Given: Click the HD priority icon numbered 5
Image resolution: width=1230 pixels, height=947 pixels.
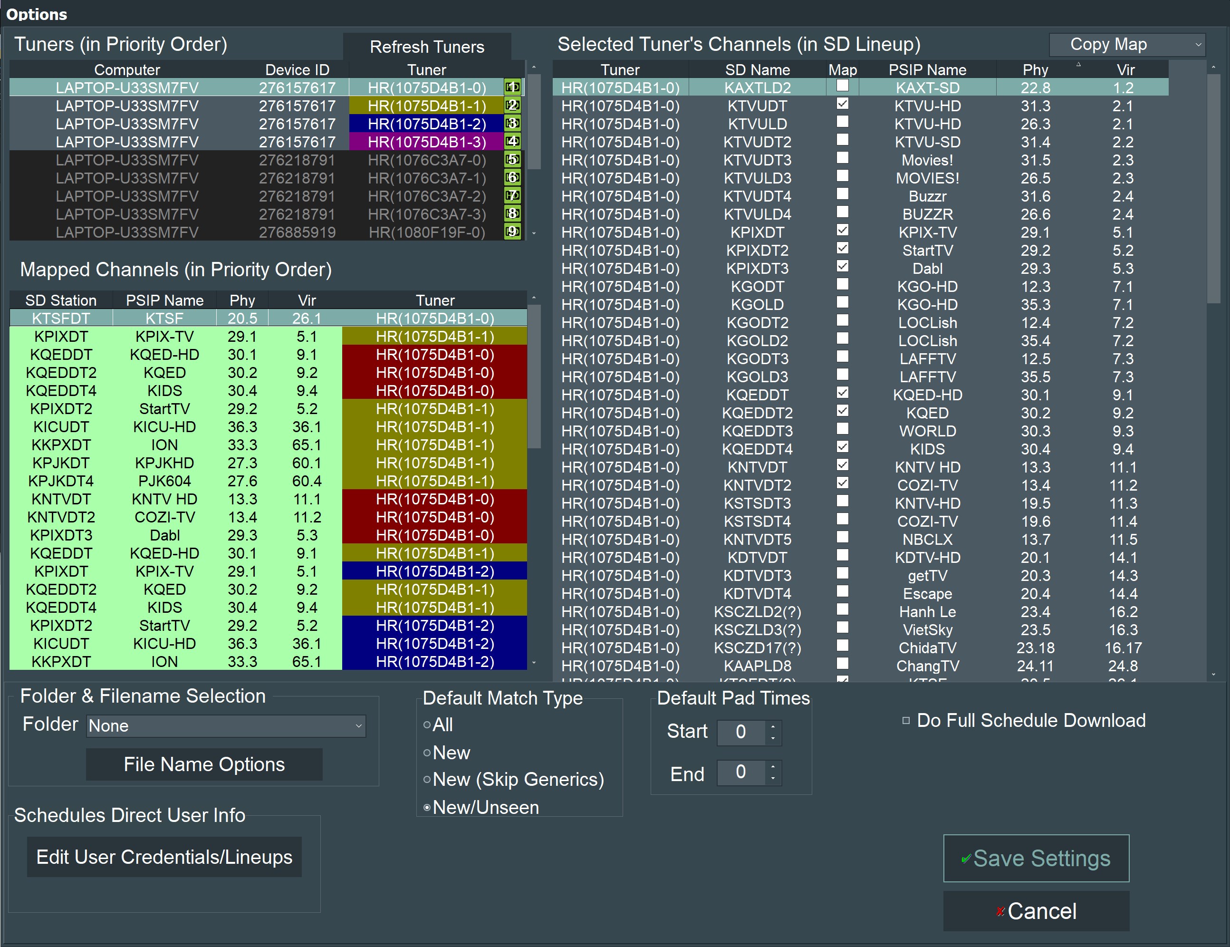Looking at the screenshot, I should (512, 159).
